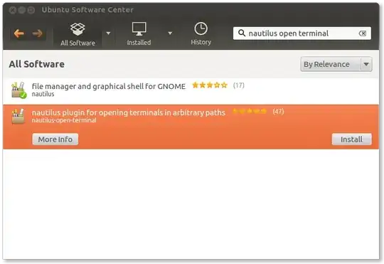This screenshot has width=384, height=264.
Task: Click the (47) review count
Action: coord(278,111)
